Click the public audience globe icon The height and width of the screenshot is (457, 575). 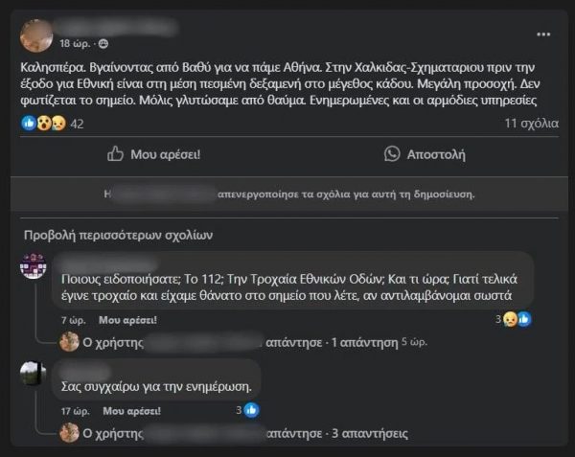(x=103, y=44)
